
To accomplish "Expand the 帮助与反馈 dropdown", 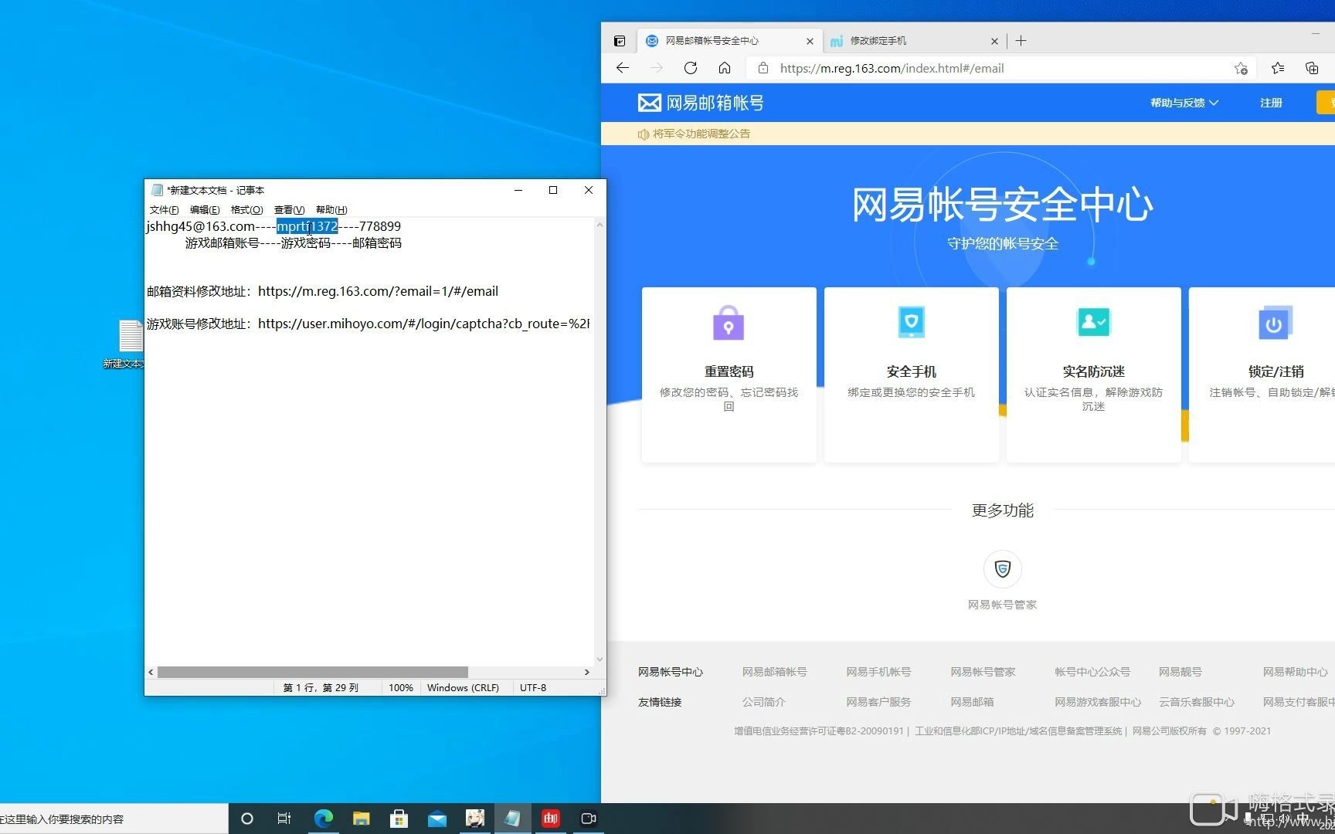I will click(x=1184, y=103).
